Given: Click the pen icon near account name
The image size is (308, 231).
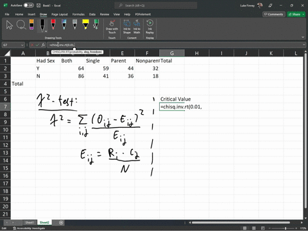Looking at the screenshot, I should click(270, 5).
